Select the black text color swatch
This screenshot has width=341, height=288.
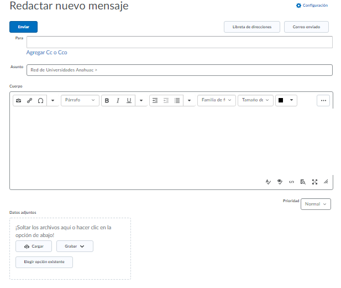point(281,100)
